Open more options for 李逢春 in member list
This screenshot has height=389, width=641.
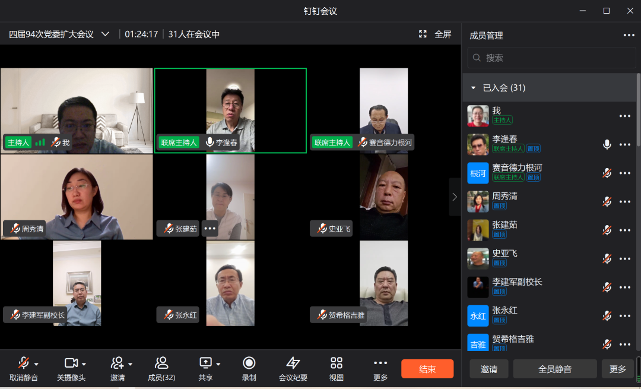tap(624, 144)
